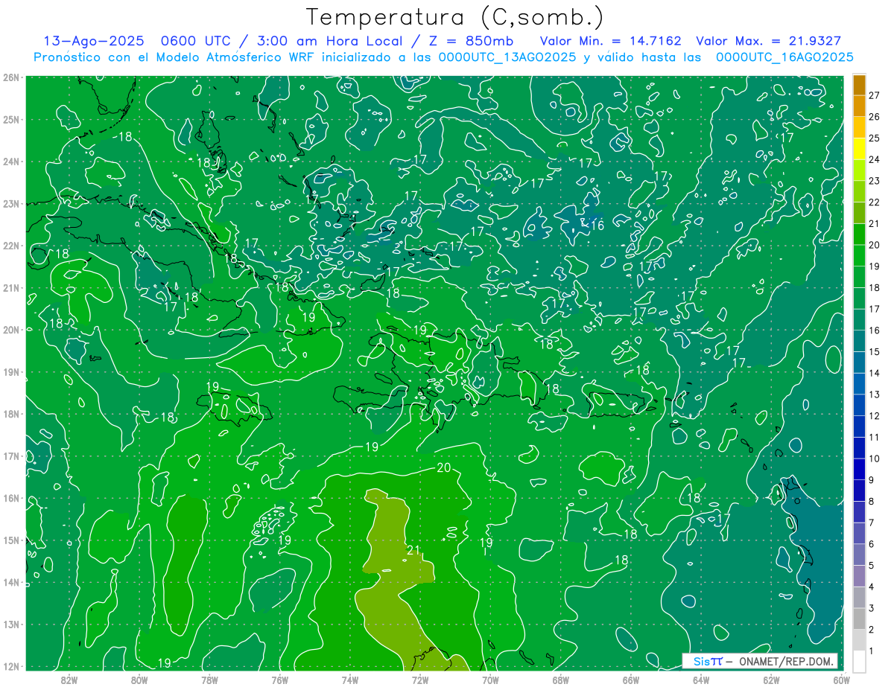The width and height of the screenshot is (894, 690).
Task: Click the "ONAMET/REP.DOM." credit box
Action: click(x=760, y=661)
